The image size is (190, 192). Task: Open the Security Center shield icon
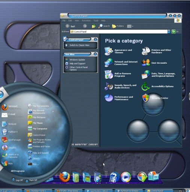click(146, 98)
